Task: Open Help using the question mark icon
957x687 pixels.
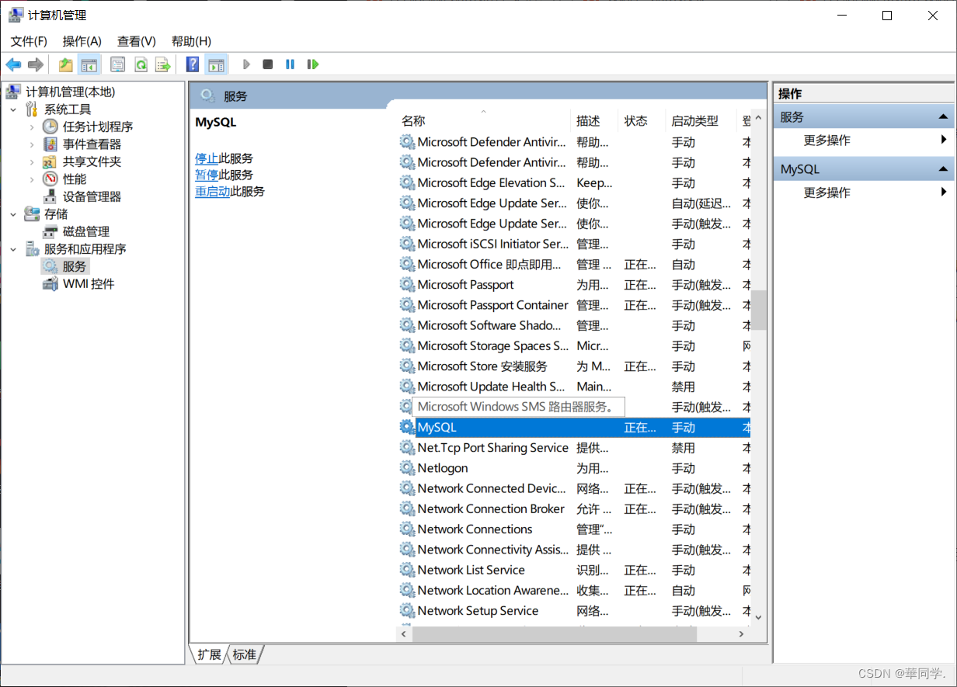Action: click(x=191, y=64)
